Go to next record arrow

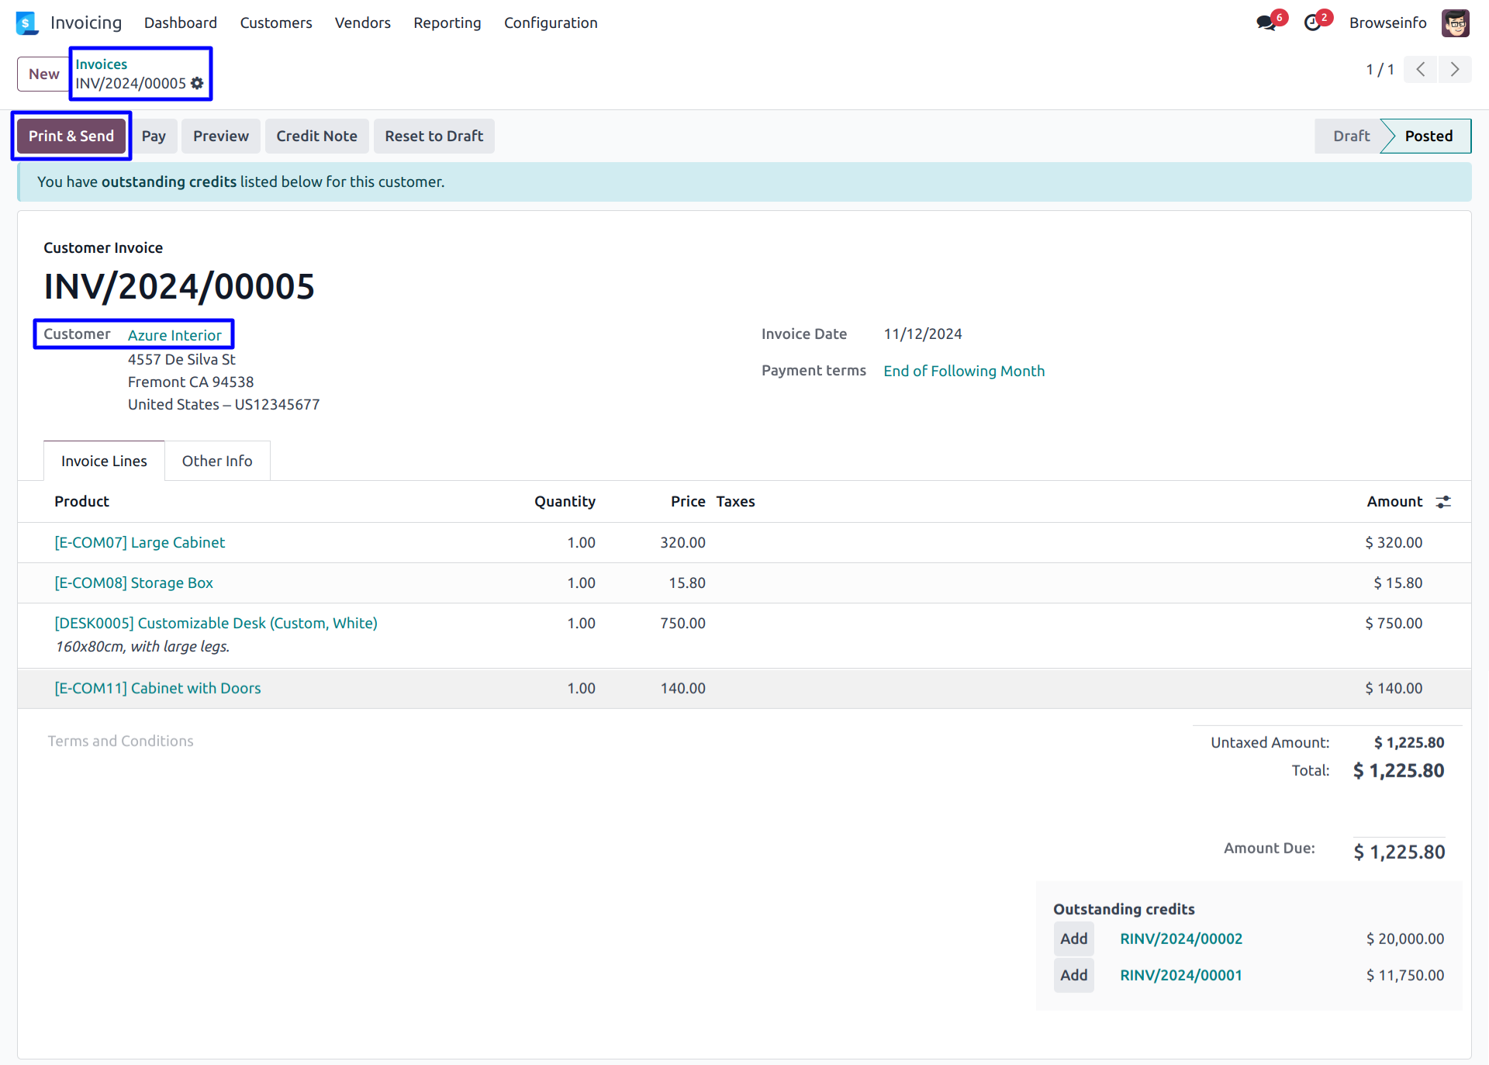pyautogui.click(x=1455, y=70)
